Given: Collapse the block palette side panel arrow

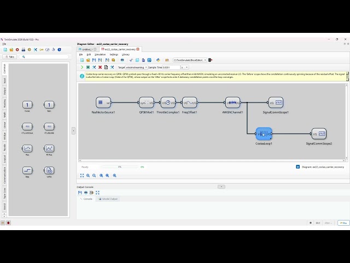Looking at the screenshot, I should [x=73, y=131].
